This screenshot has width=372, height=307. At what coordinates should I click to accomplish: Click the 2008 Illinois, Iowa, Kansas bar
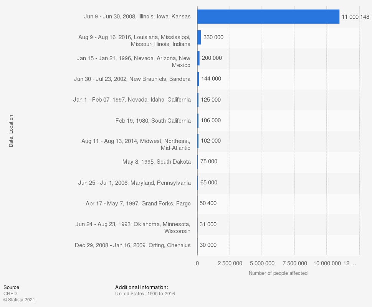point(268,16)
